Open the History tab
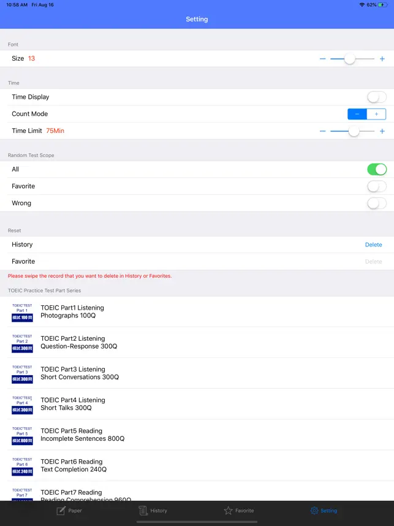 click(153, 511)
